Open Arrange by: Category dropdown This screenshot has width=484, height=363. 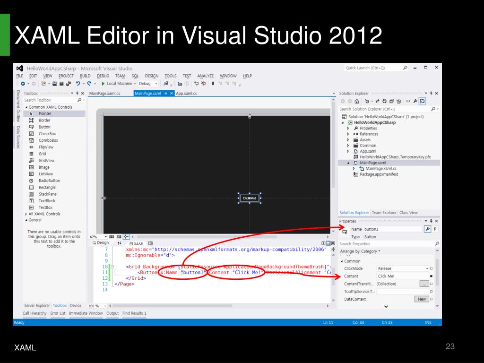360,251
